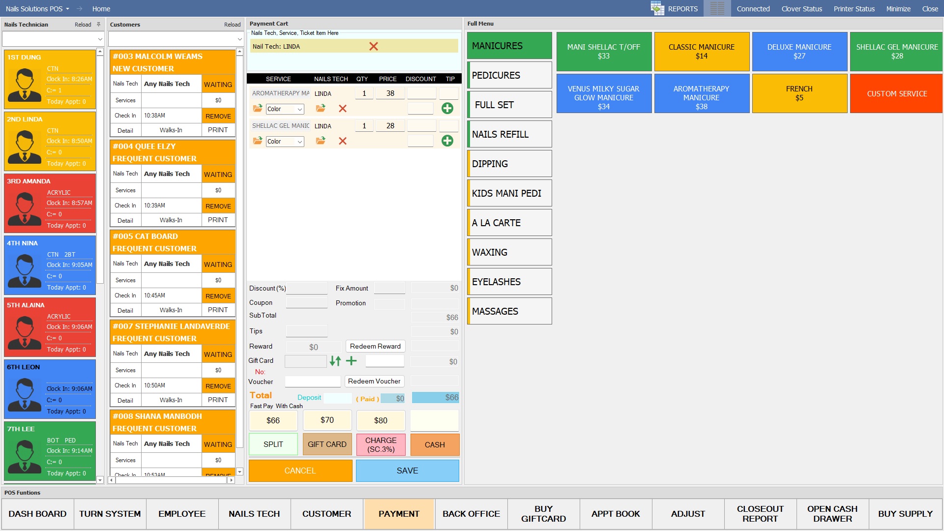Enter amount in Discount (%) input field
Screen dimensions: 944x531
point(303,288)
